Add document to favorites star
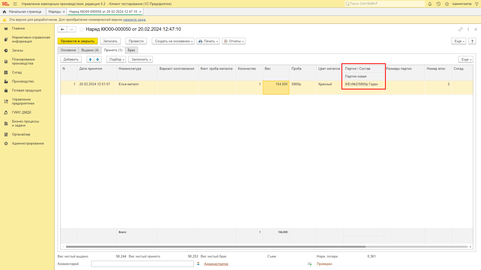Viewport: 481px width, 270px height. click(81, 29)
